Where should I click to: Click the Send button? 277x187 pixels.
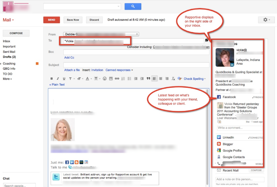click(x=51, y=19)
